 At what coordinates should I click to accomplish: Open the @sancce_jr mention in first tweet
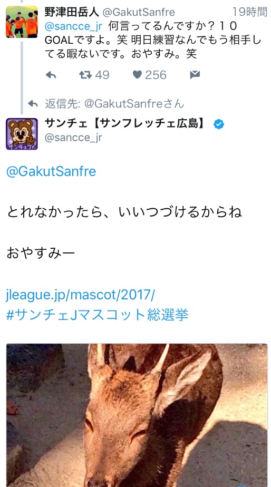73,26
